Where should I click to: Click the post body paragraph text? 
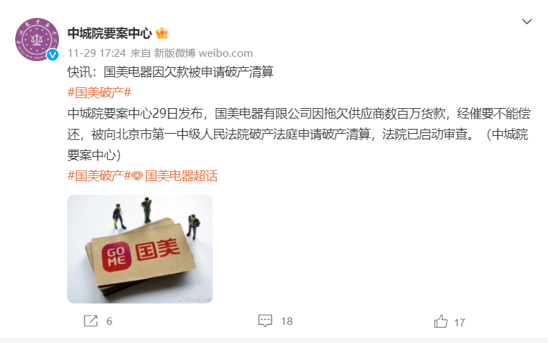tap(299, 134)
